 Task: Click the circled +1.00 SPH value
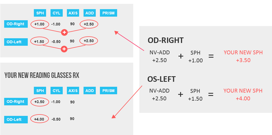pos(40,24)
